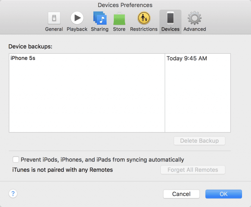This screenshot has width=251, height=207.
Task: Open the General preferences switch icon
Action: tap(54, 18)
